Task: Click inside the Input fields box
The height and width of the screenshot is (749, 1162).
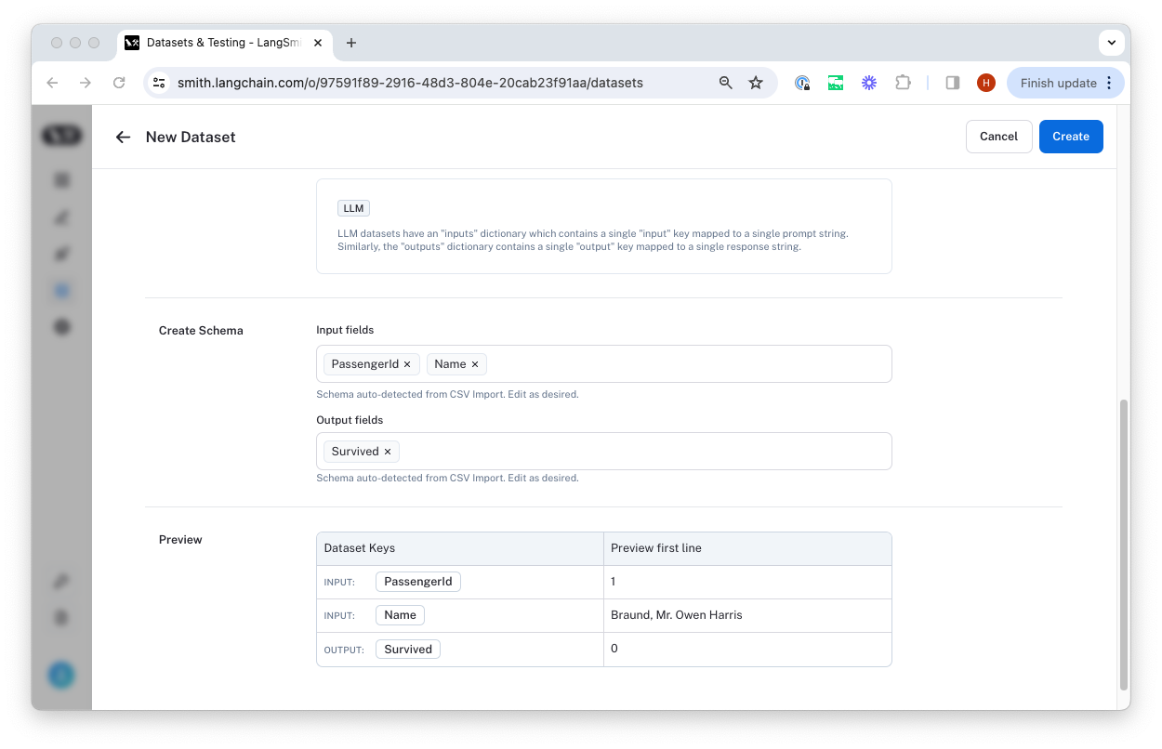Action: click(688, 364)
